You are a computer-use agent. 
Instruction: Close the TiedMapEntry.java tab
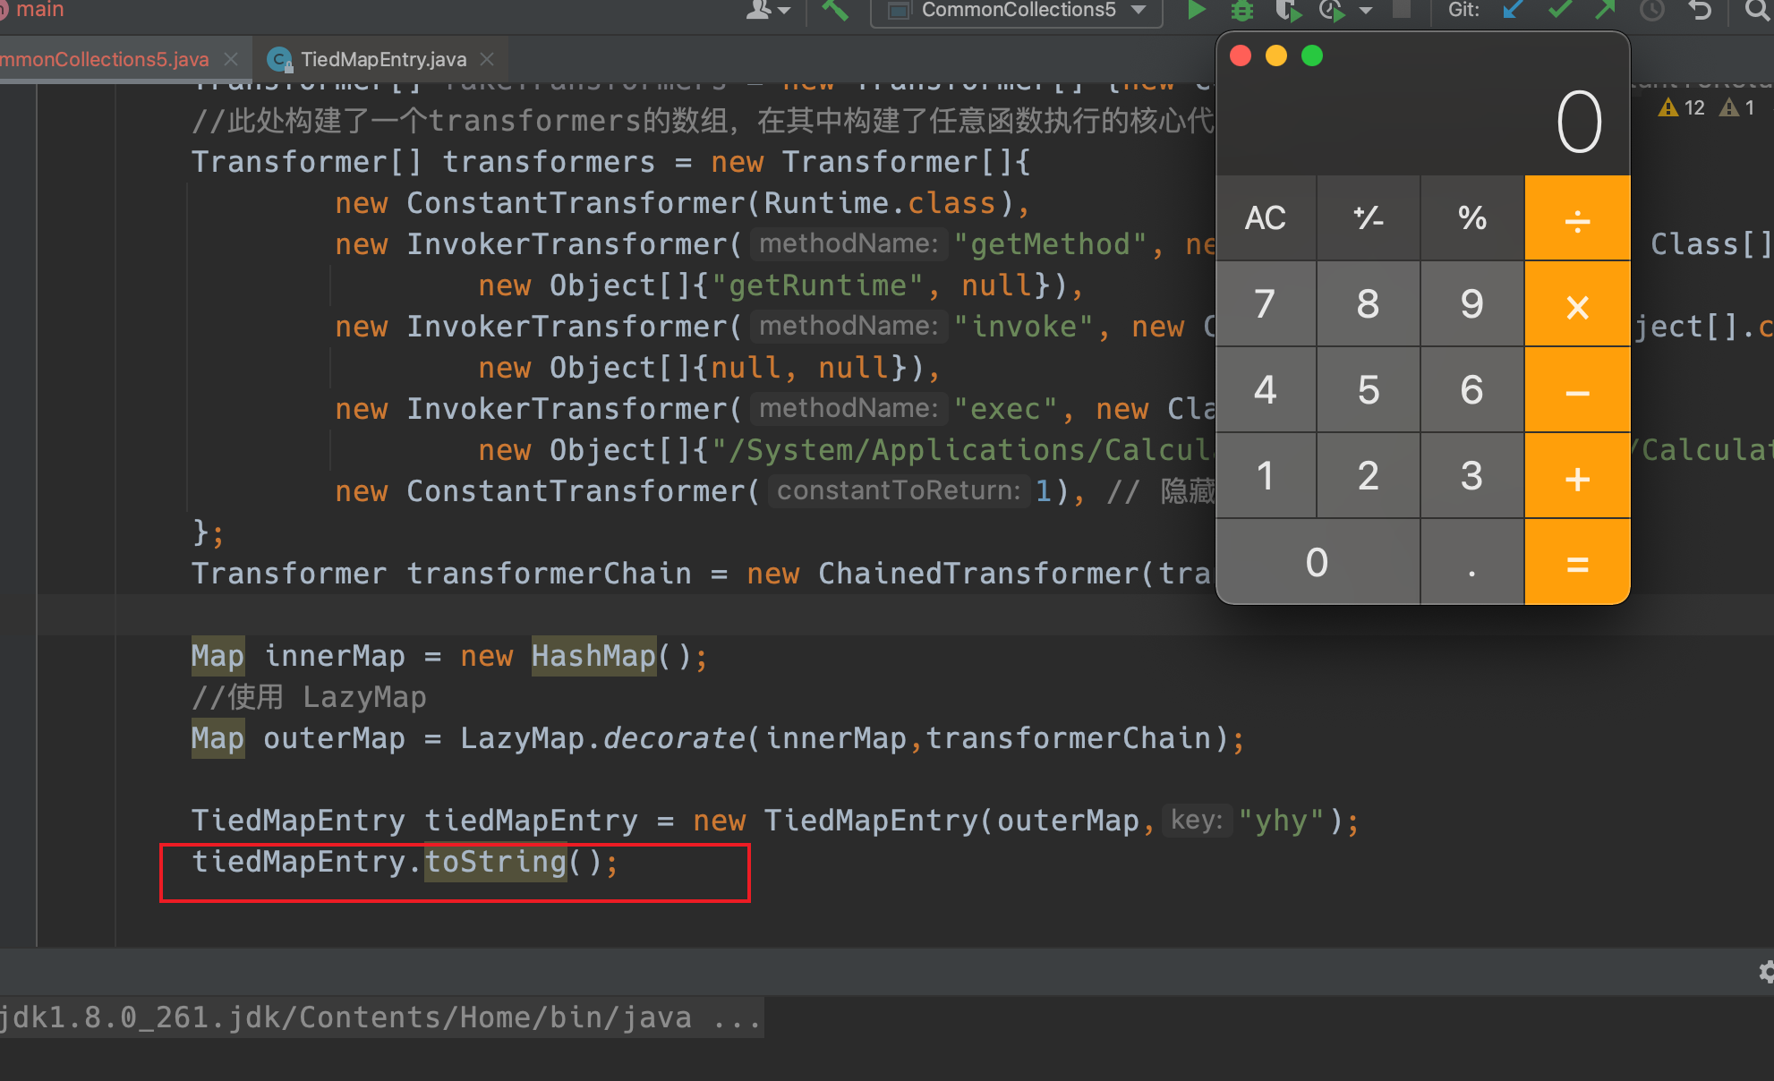pos(487,59)
